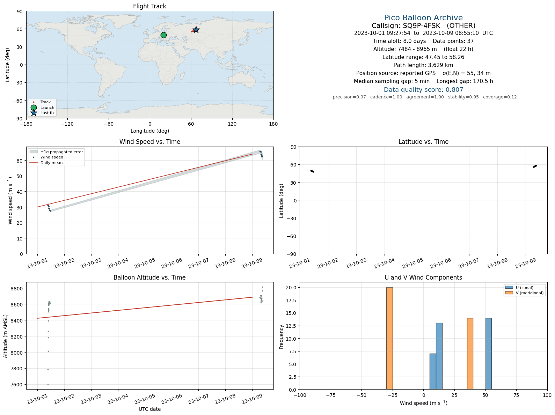The height and width of the screenshot is (415, 555).
Task: Click the 120 longitude tick on the map
Action: (x=232, y=124)
